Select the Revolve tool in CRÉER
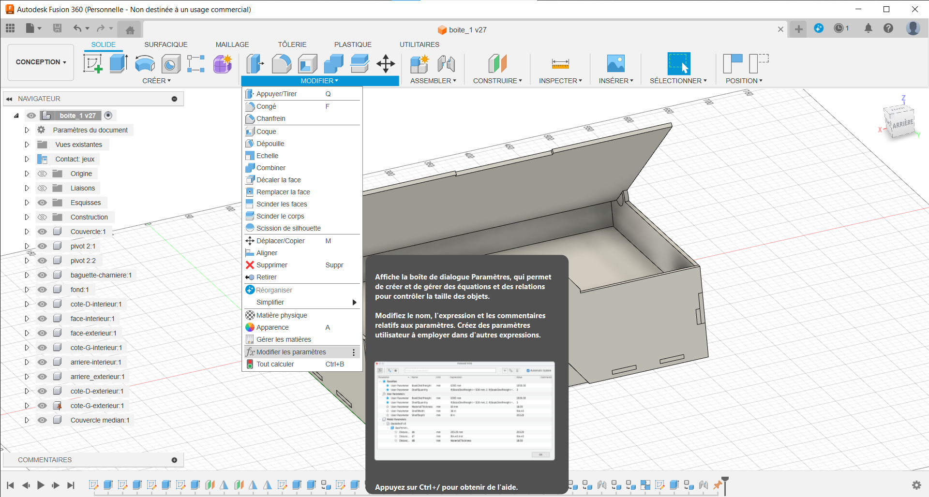The height and width of the screenshot is (497, 929). pyautogui.click(x=145, y=63)
